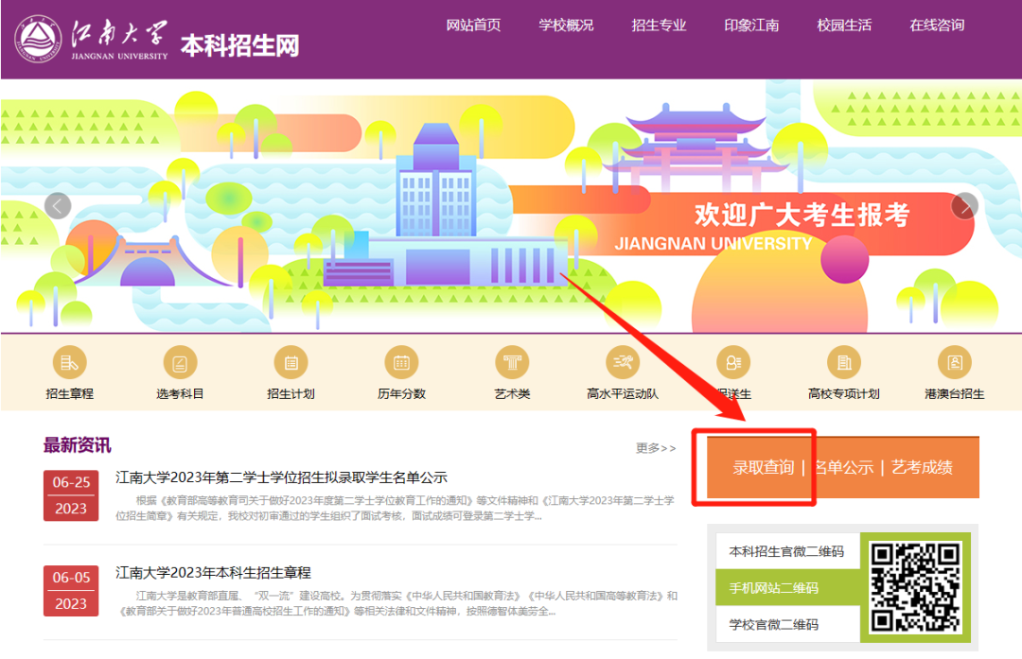Open 招生专业 menu item

pos(659,26)
